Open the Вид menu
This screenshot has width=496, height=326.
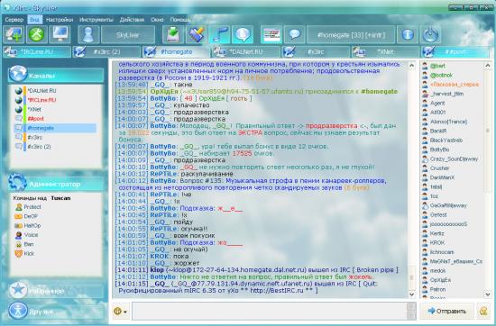(34, 20)
